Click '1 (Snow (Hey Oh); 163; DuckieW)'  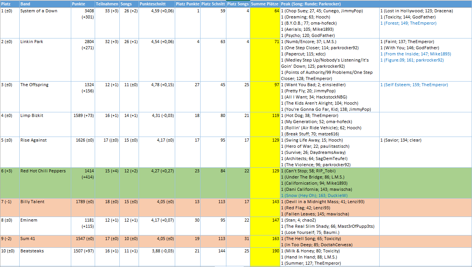click(x=314, y=195)
